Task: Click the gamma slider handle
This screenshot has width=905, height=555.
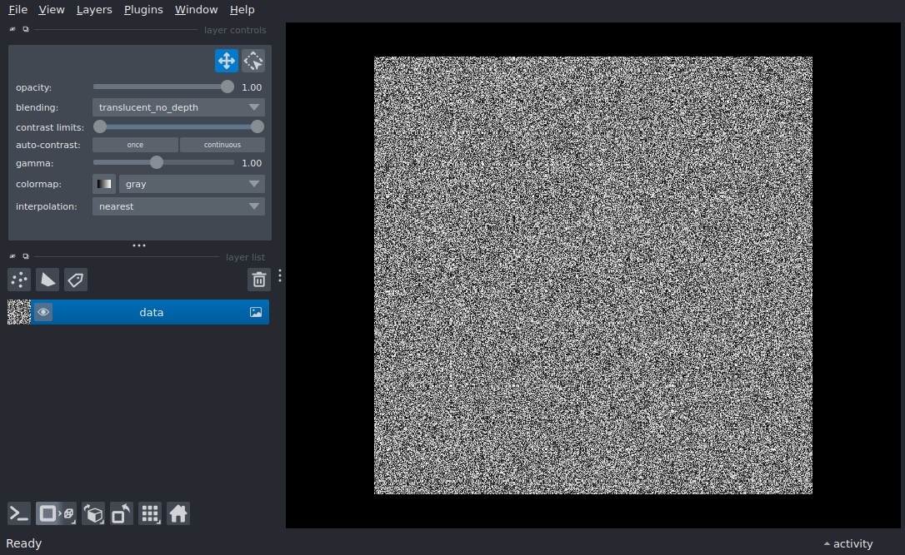Action: point(157,162)
